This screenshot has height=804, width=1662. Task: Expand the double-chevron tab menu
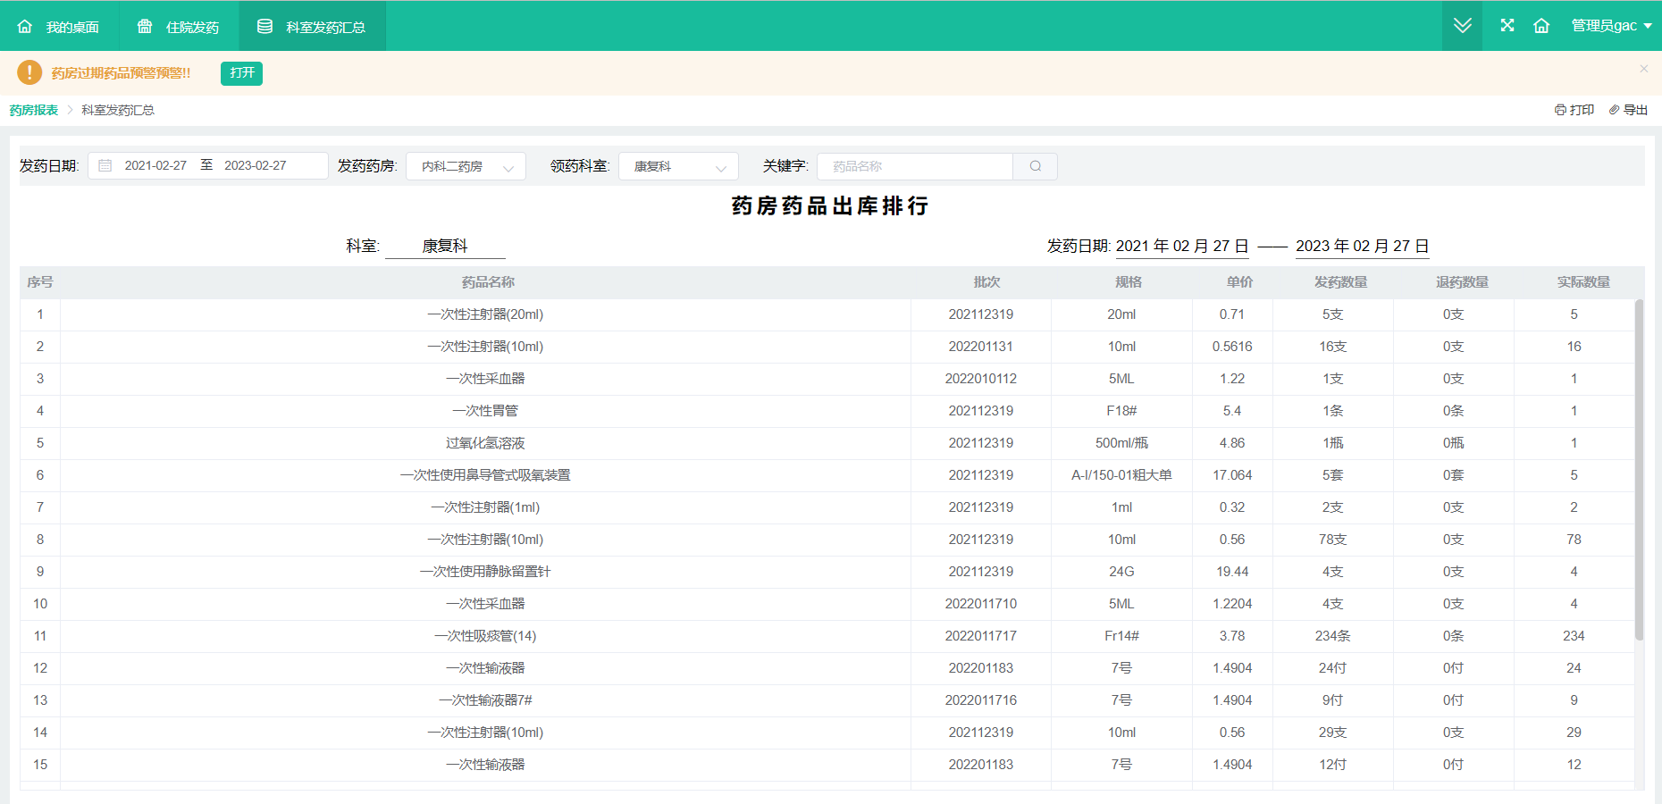click(1462, 26)
